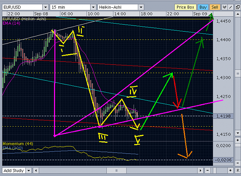Click the vertical scrollbar up arrow

pyautogui.click(x=238, y=14)
